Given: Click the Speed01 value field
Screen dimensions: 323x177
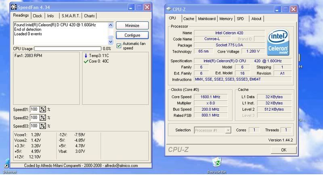Looking at the screenshot, I should pos(35,110).
